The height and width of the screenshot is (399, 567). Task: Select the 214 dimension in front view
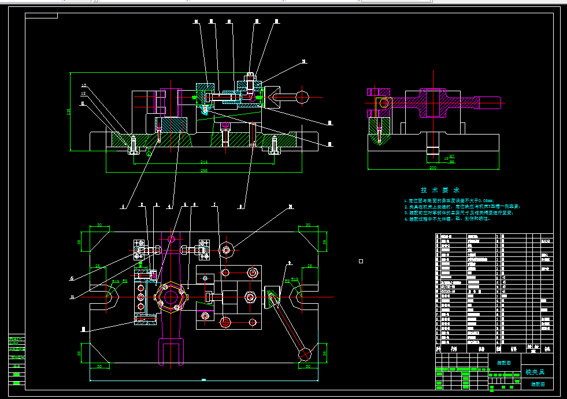[x=203, y=162]
